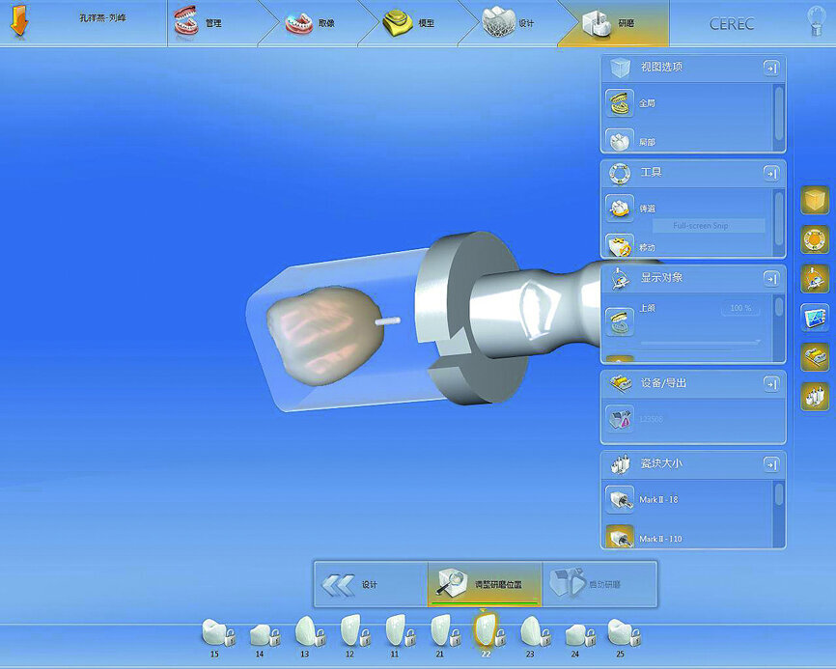Image resolution: width=836 pixels, height=669 pixels.
Task: Select Mark II - I10 block size
Action: pyautogui.click(x=619, y=538)
